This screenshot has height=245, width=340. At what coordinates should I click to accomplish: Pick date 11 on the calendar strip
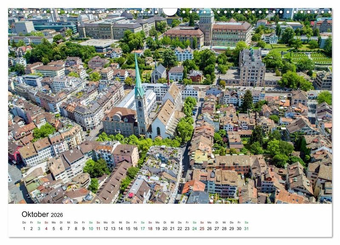click(x=98, y=228)
